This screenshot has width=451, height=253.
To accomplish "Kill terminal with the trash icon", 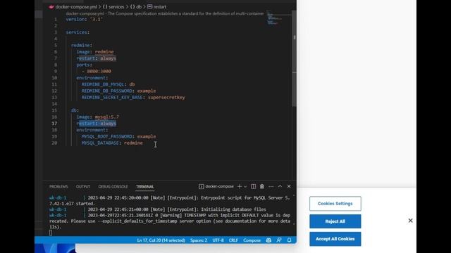I will point(262,186).
